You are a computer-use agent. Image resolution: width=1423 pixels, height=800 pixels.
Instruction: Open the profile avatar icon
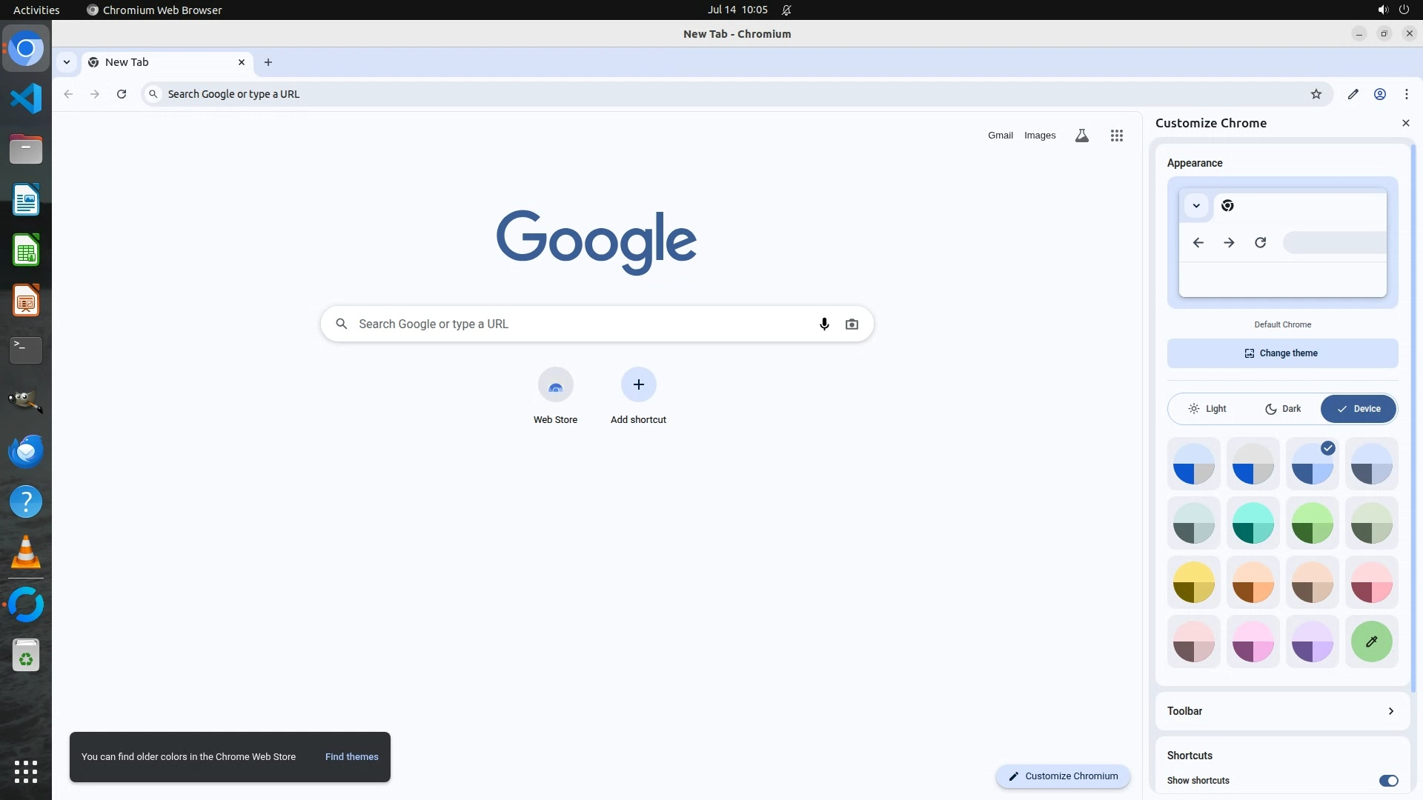(1379, 94)
